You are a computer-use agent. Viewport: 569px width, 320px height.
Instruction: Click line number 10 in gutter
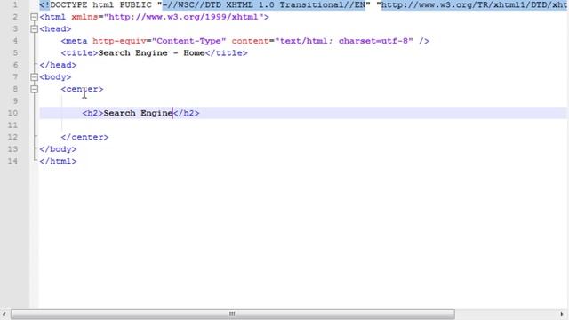(x=12, y=113)
